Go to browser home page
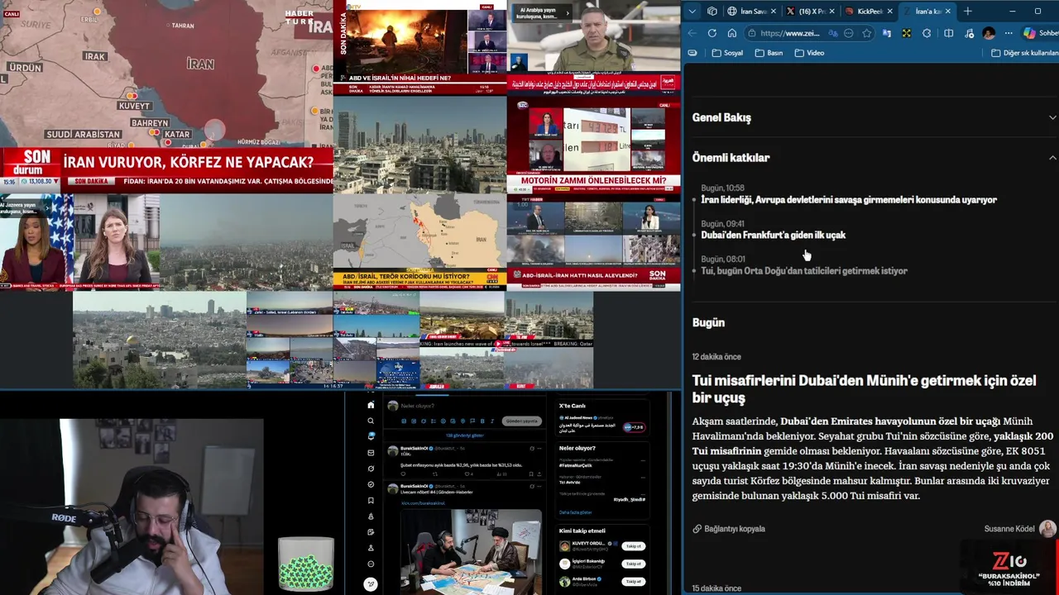 (732, 33)
